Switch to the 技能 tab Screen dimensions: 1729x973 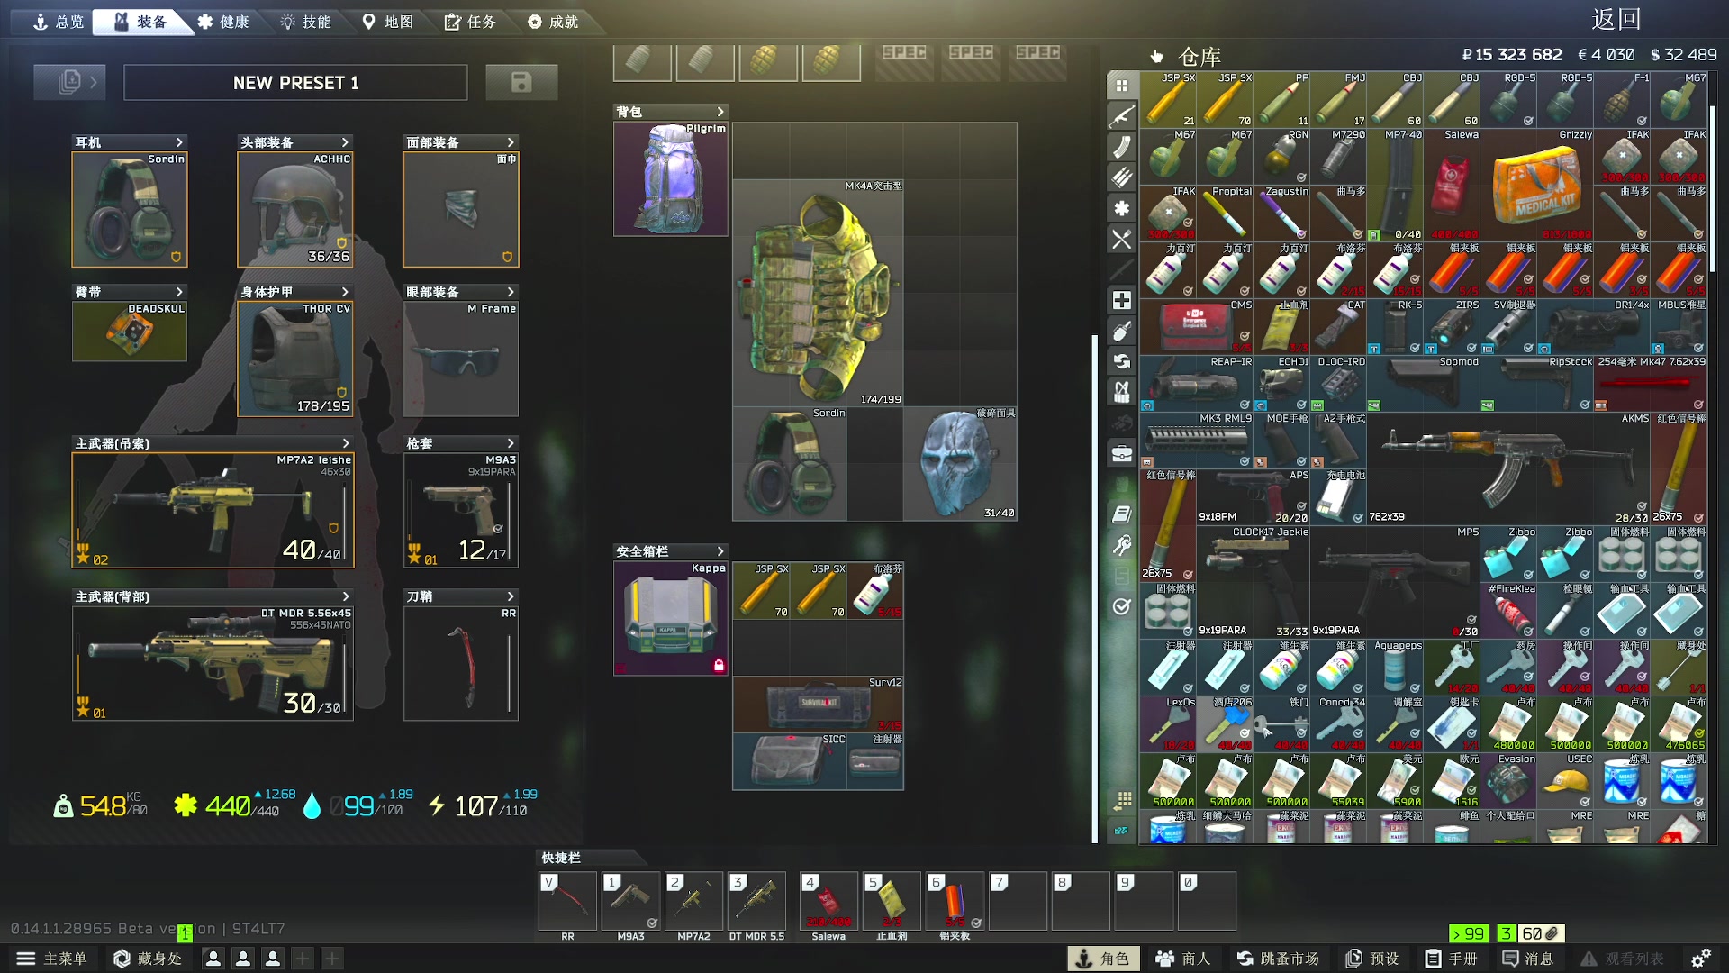[306, 22]
